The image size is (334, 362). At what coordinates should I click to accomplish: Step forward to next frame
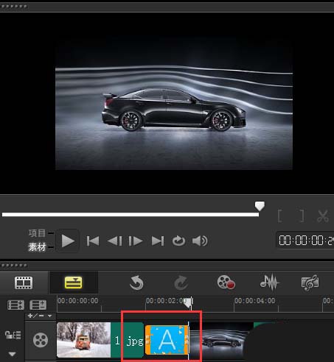point(136,241)
